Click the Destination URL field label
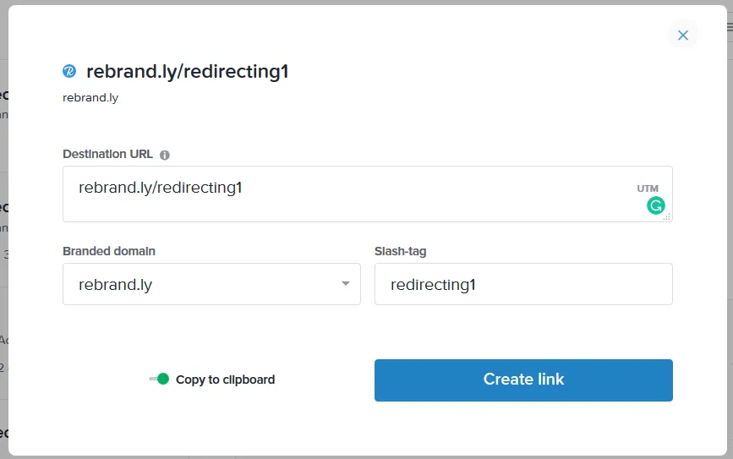 click(107, 155)
